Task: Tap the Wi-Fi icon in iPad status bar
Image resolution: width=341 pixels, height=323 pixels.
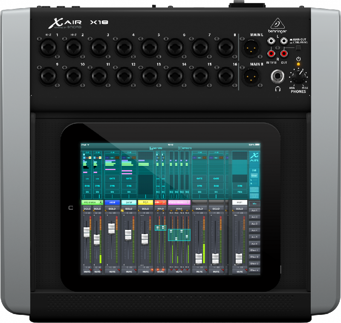Action: tap(88, 145)
